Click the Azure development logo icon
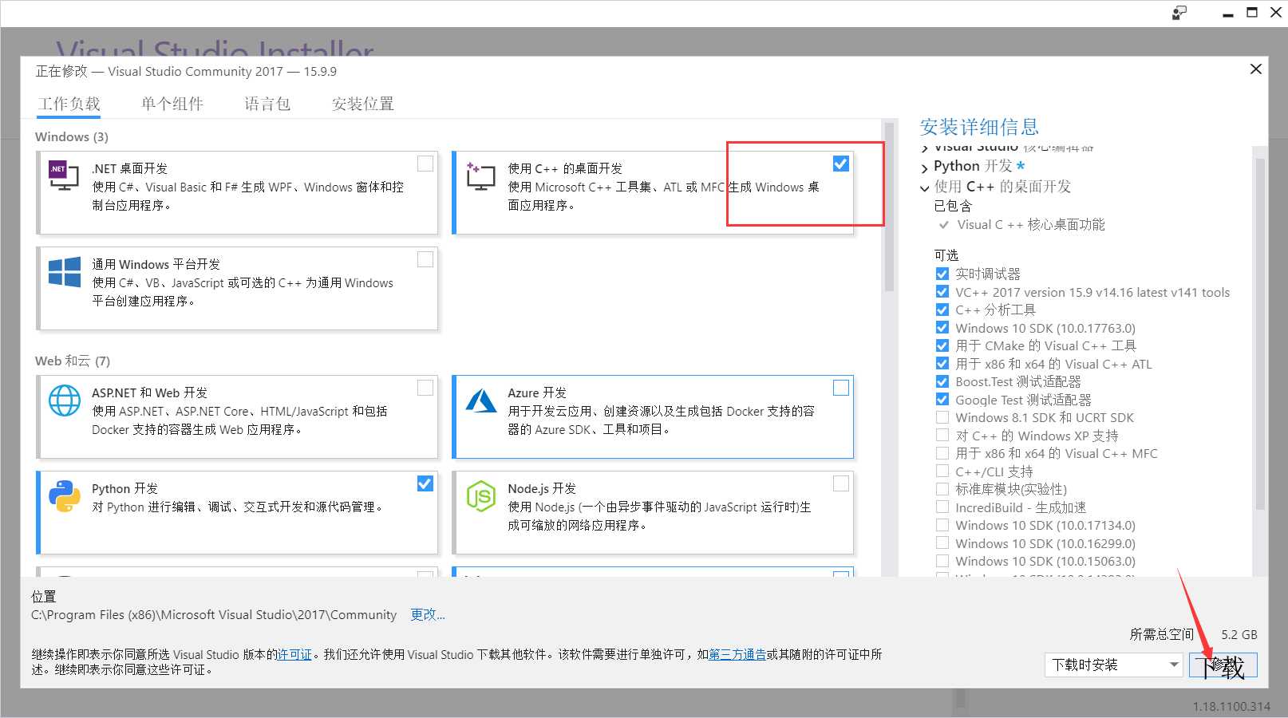 point(481,400)
